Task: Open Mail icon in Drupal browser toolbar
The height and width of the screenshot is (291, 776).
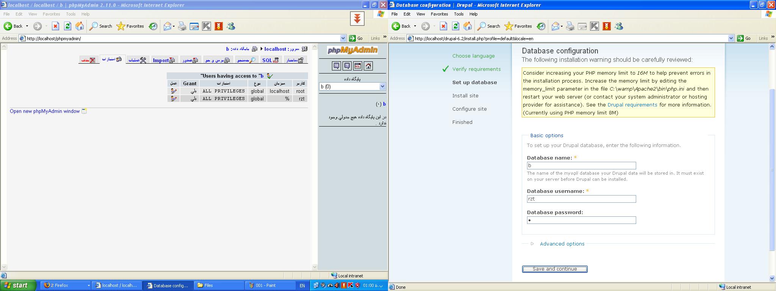Action: pyautogui.click(x=555, y=26)
